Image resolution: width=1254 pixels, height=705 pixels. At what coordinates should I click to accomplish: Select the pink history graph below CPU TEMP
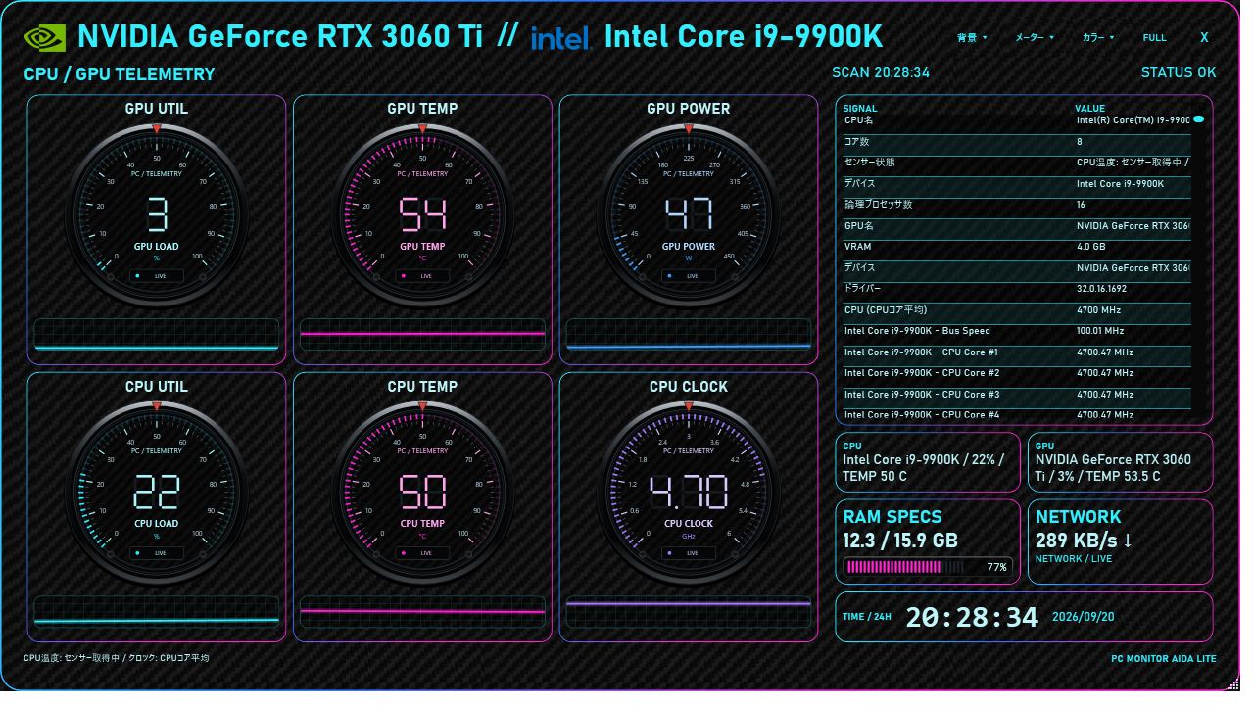coord(423,611)
